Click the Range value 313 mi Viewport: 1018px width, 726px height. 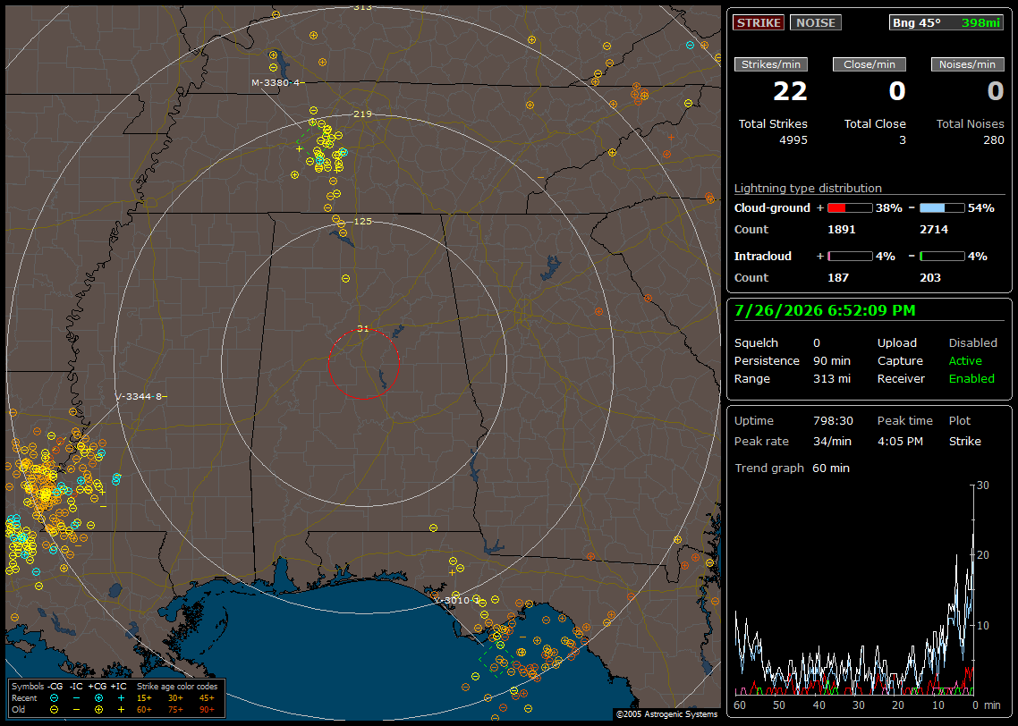[x=832, y=379]
